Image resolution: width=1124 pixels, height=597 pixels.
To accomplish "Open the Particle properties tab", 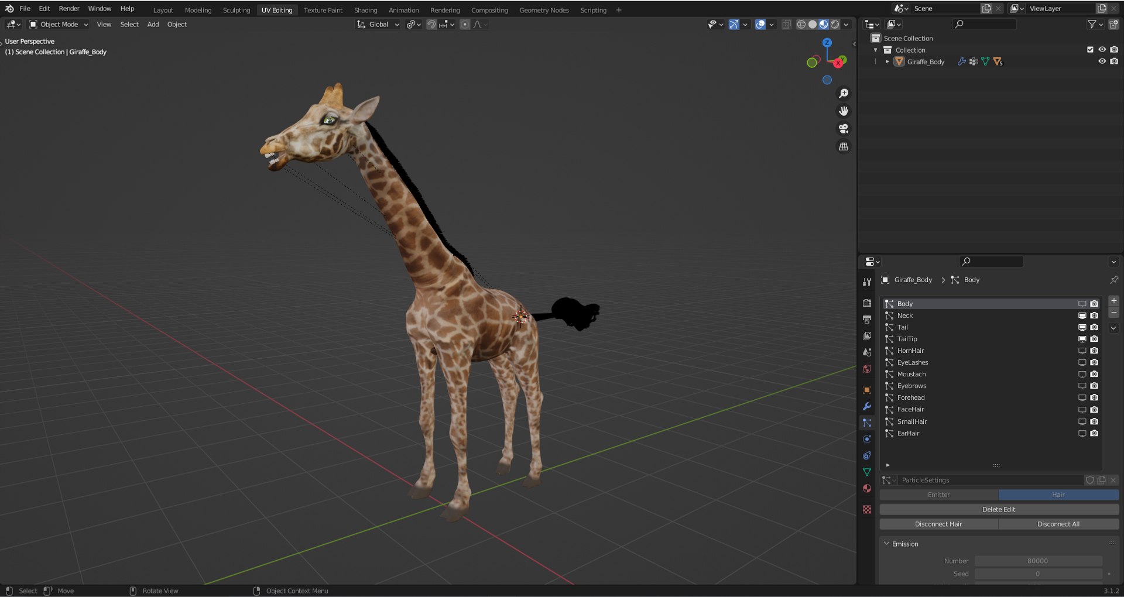I will pyautogui.click(x=867, y=423).
